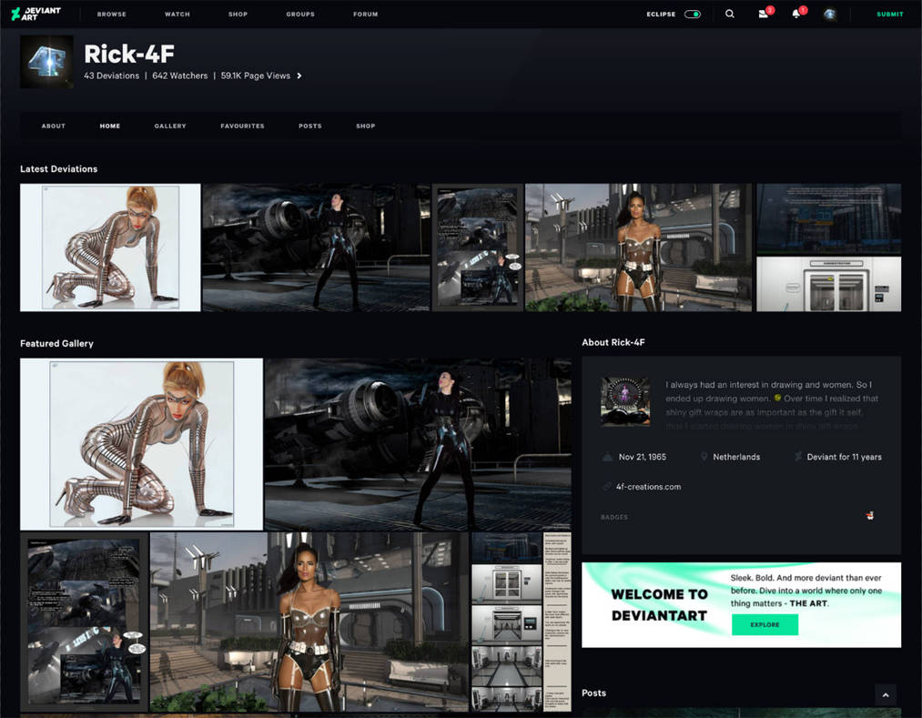Open the city plaza thumbnail in Latest Deviations
922x718 pixels.
pos(638,248)
